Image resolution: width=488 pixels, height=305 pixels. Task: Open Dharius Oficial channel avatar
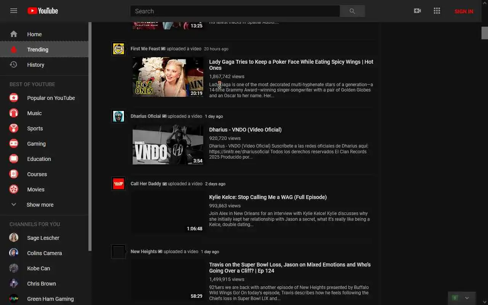tap(119, 116)
